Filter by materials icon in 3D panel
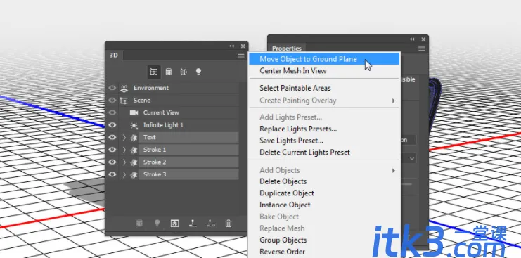 184,72
